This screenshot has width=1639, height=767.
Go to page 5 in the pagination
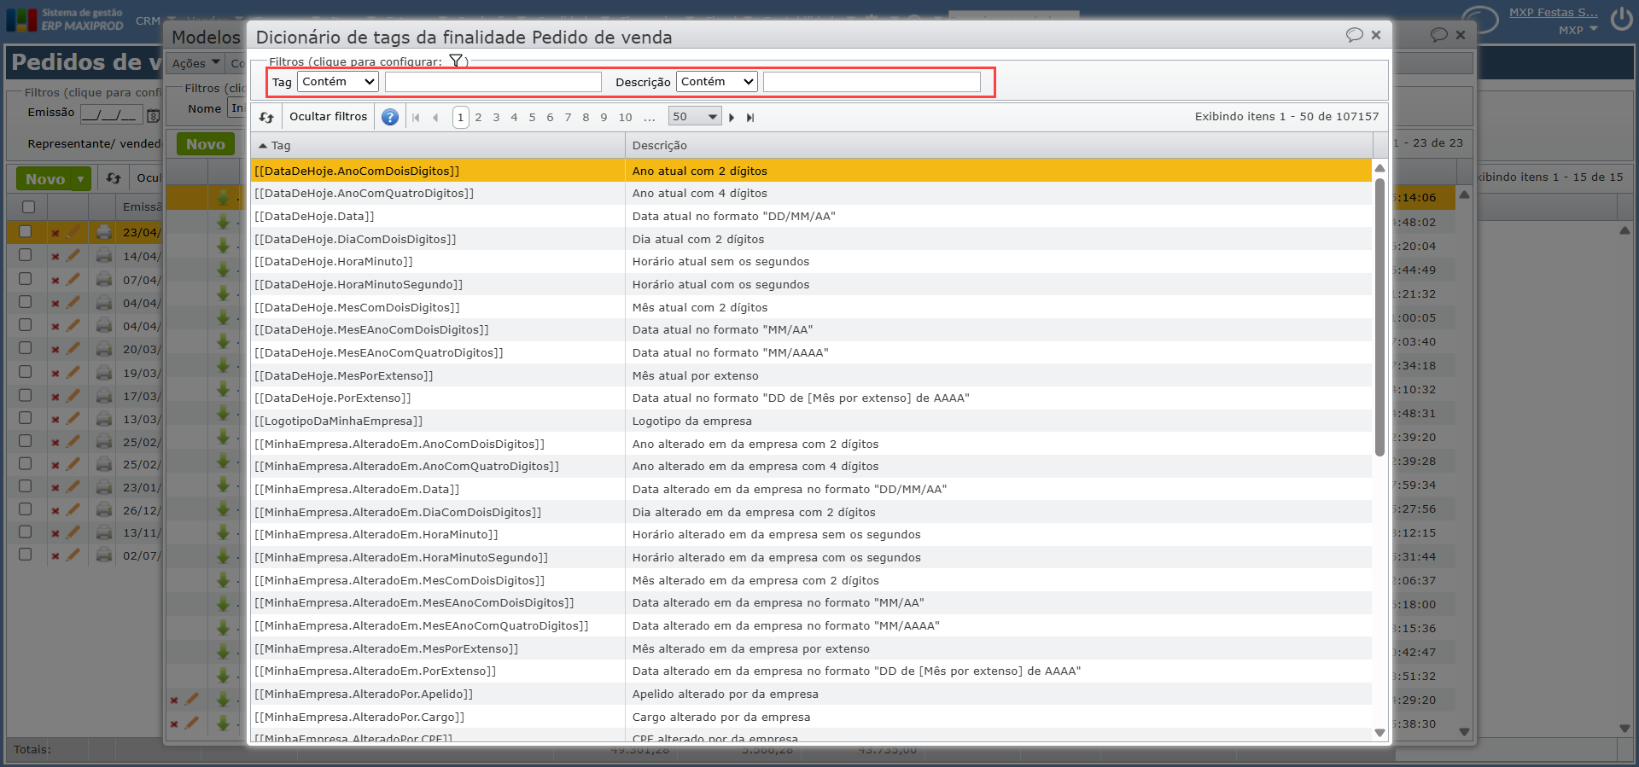click(532, 118)
